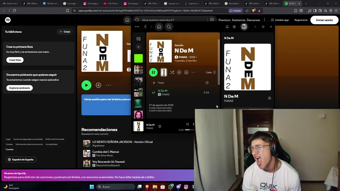Click the web add-to-library plus next to play
Screen dimensions: 340x191
[x=99, y=85]
